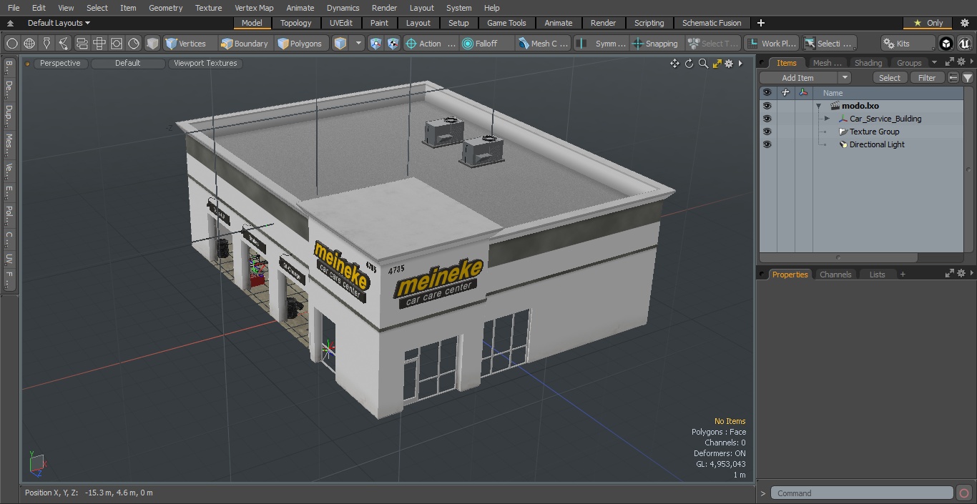
Task: Open the Selection sets button
Action: [828, 44]
